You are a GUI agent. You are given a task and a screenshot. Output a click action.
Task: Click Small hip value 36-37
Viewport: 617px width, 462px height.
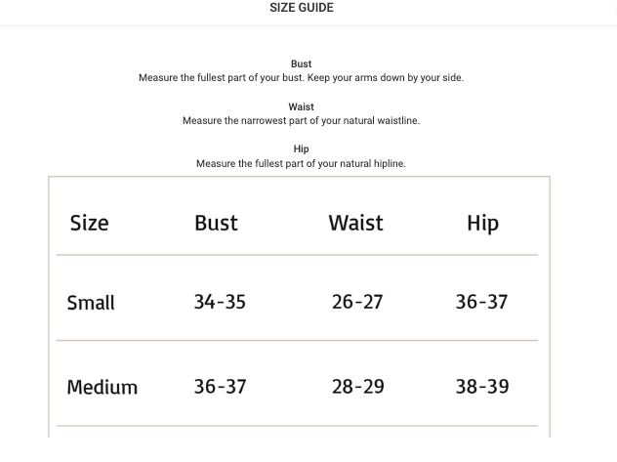coord(481,302)
